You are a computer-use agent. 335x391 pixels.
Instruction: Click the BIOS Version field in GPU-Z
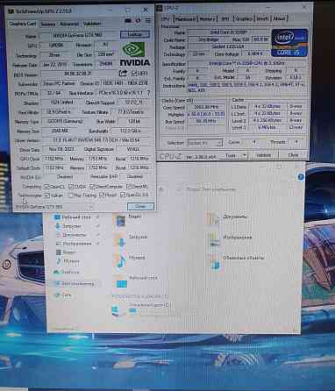pyautogui.click(x=78, y=74)
